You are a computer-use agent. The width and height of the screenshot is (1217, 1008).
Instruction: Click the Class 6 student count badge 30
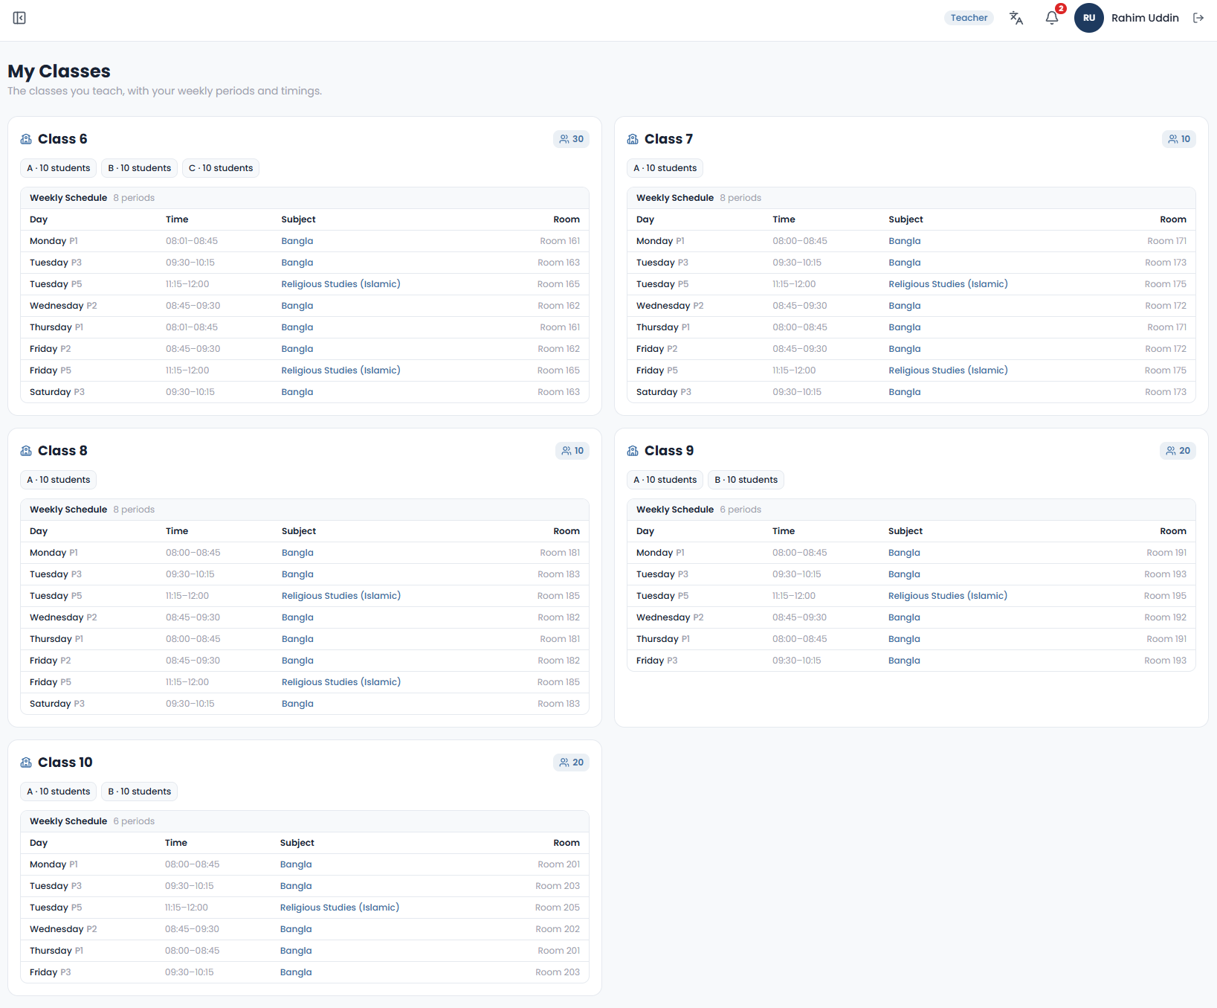point(571,139)
